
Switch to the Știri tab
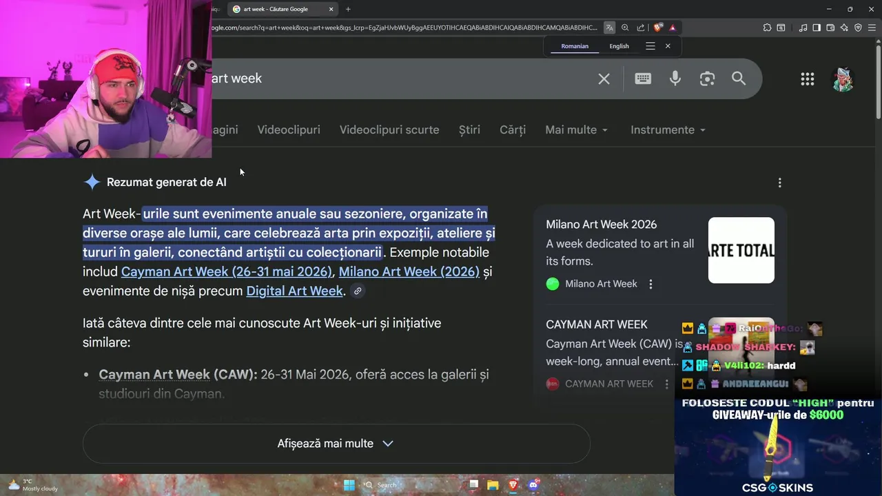tap(469, 130)
